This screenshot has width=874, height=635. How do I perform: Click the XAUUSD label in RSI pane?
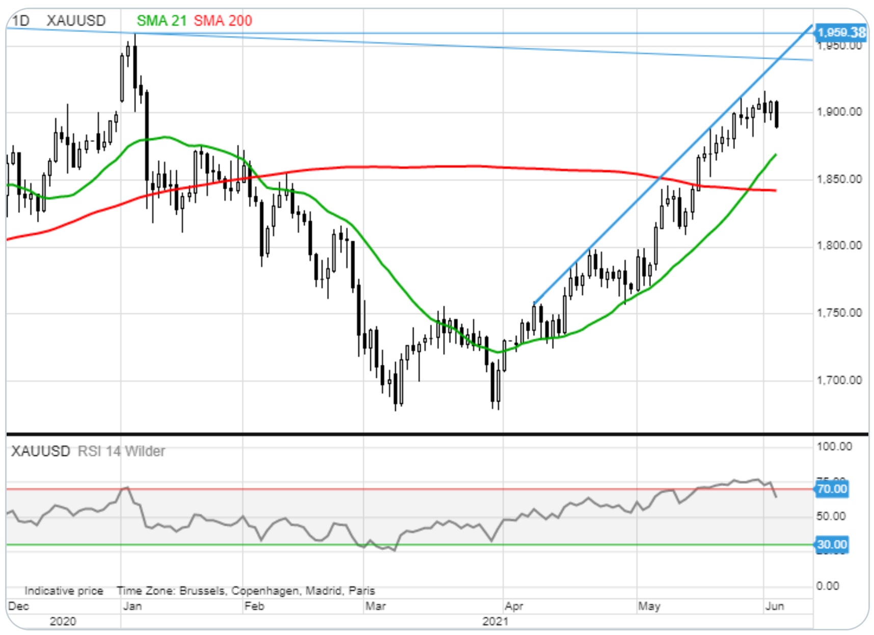(x=40, y=451)
